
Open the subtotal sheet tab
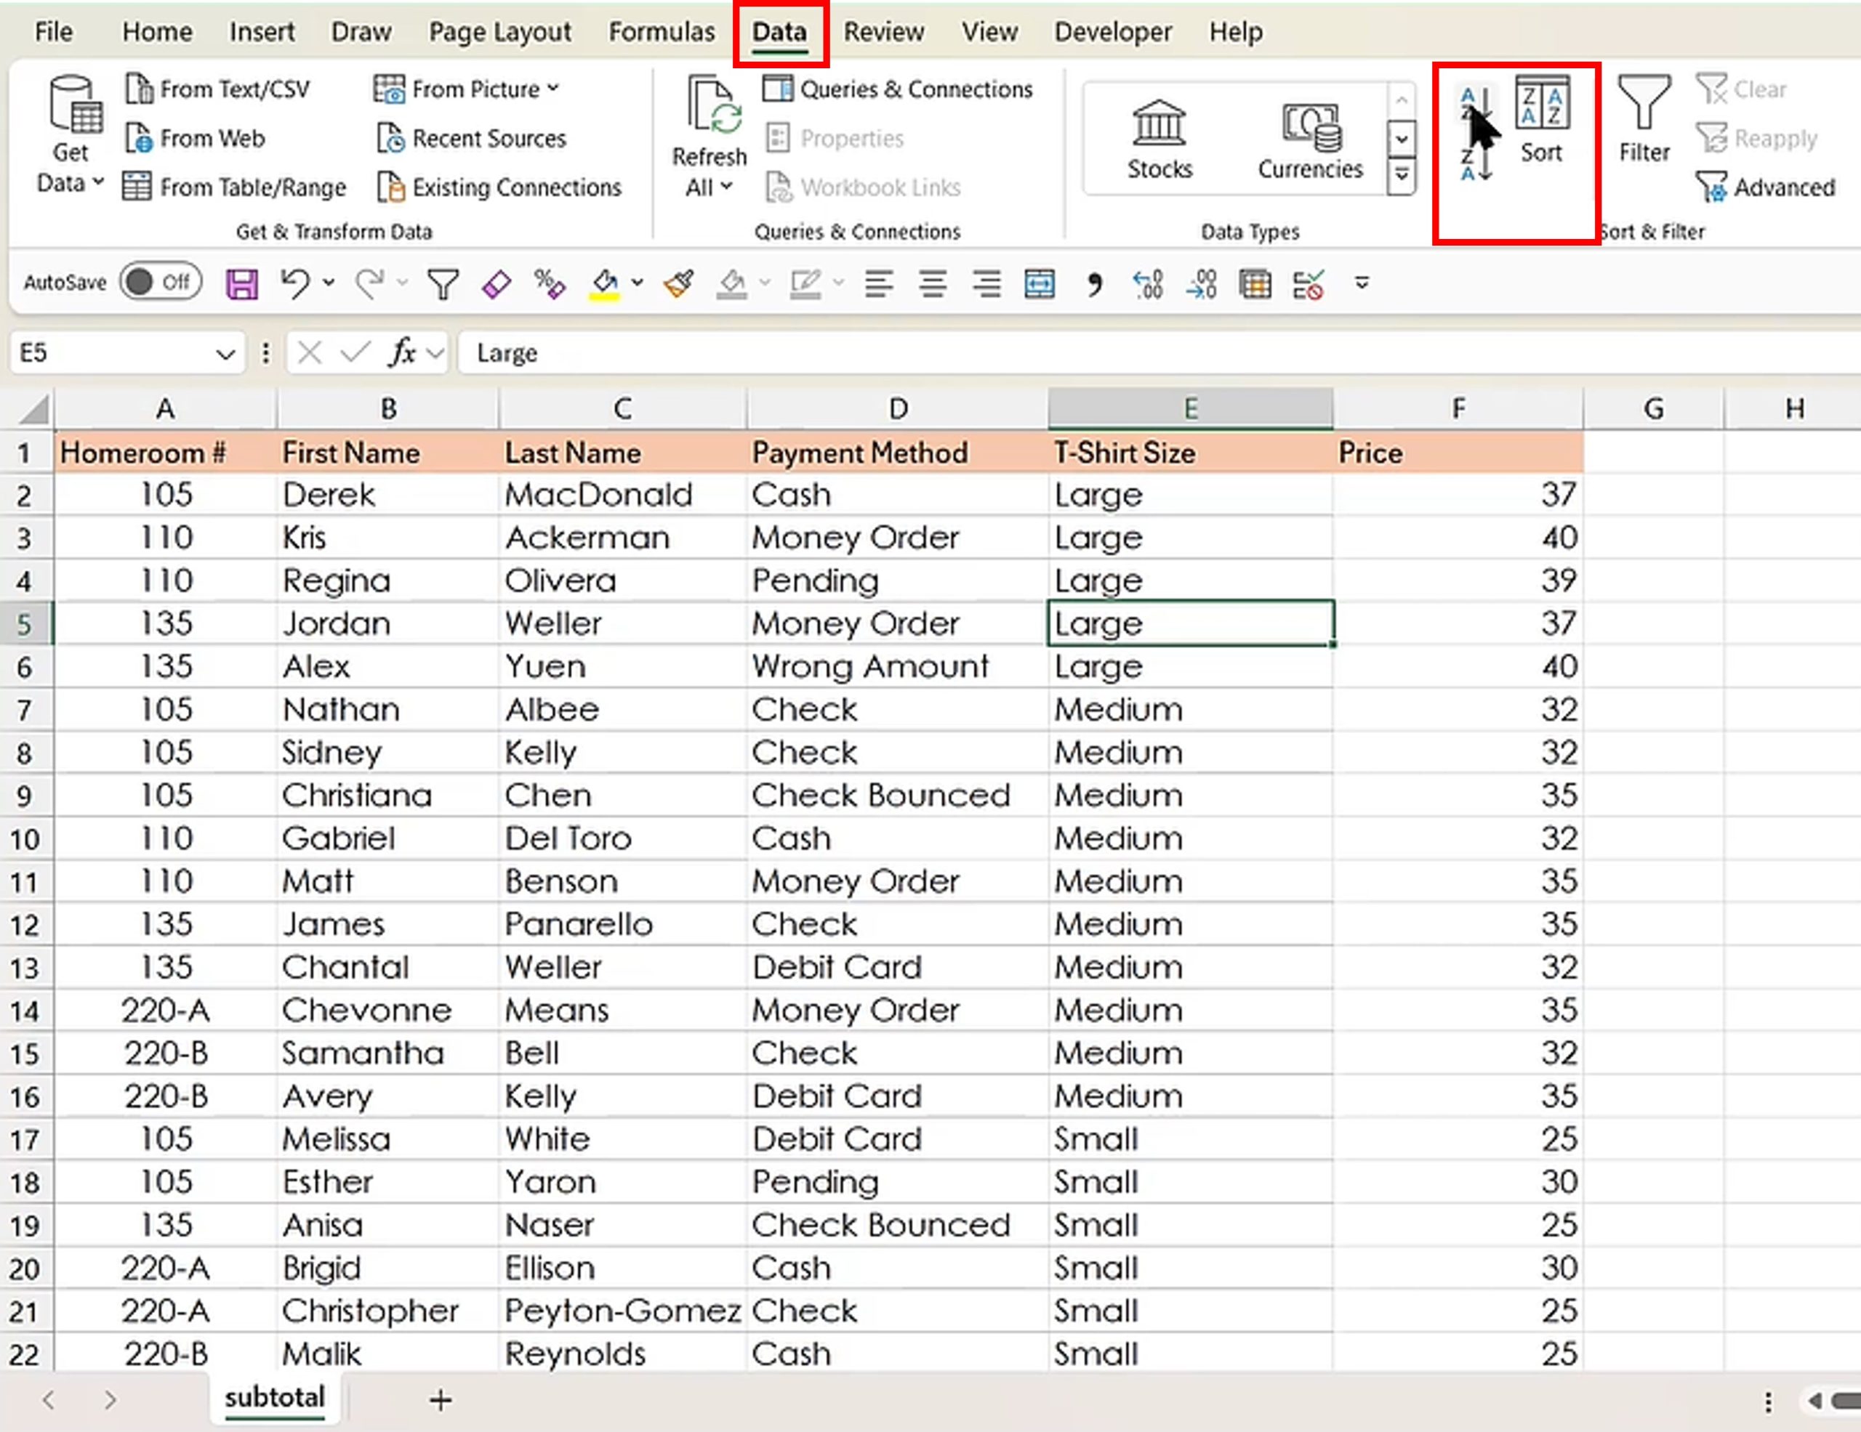click(x=274, y=1397)
